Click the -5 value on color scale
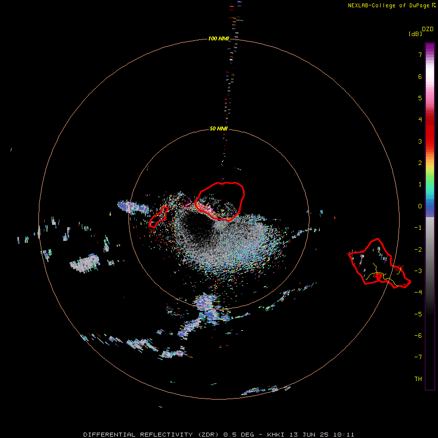 click(418, 314)
